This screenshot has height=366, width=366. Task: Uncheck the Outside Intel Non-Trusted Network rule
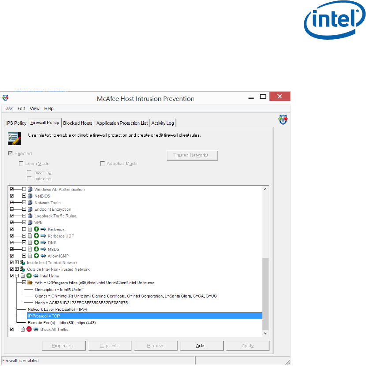tap(12, 269)
